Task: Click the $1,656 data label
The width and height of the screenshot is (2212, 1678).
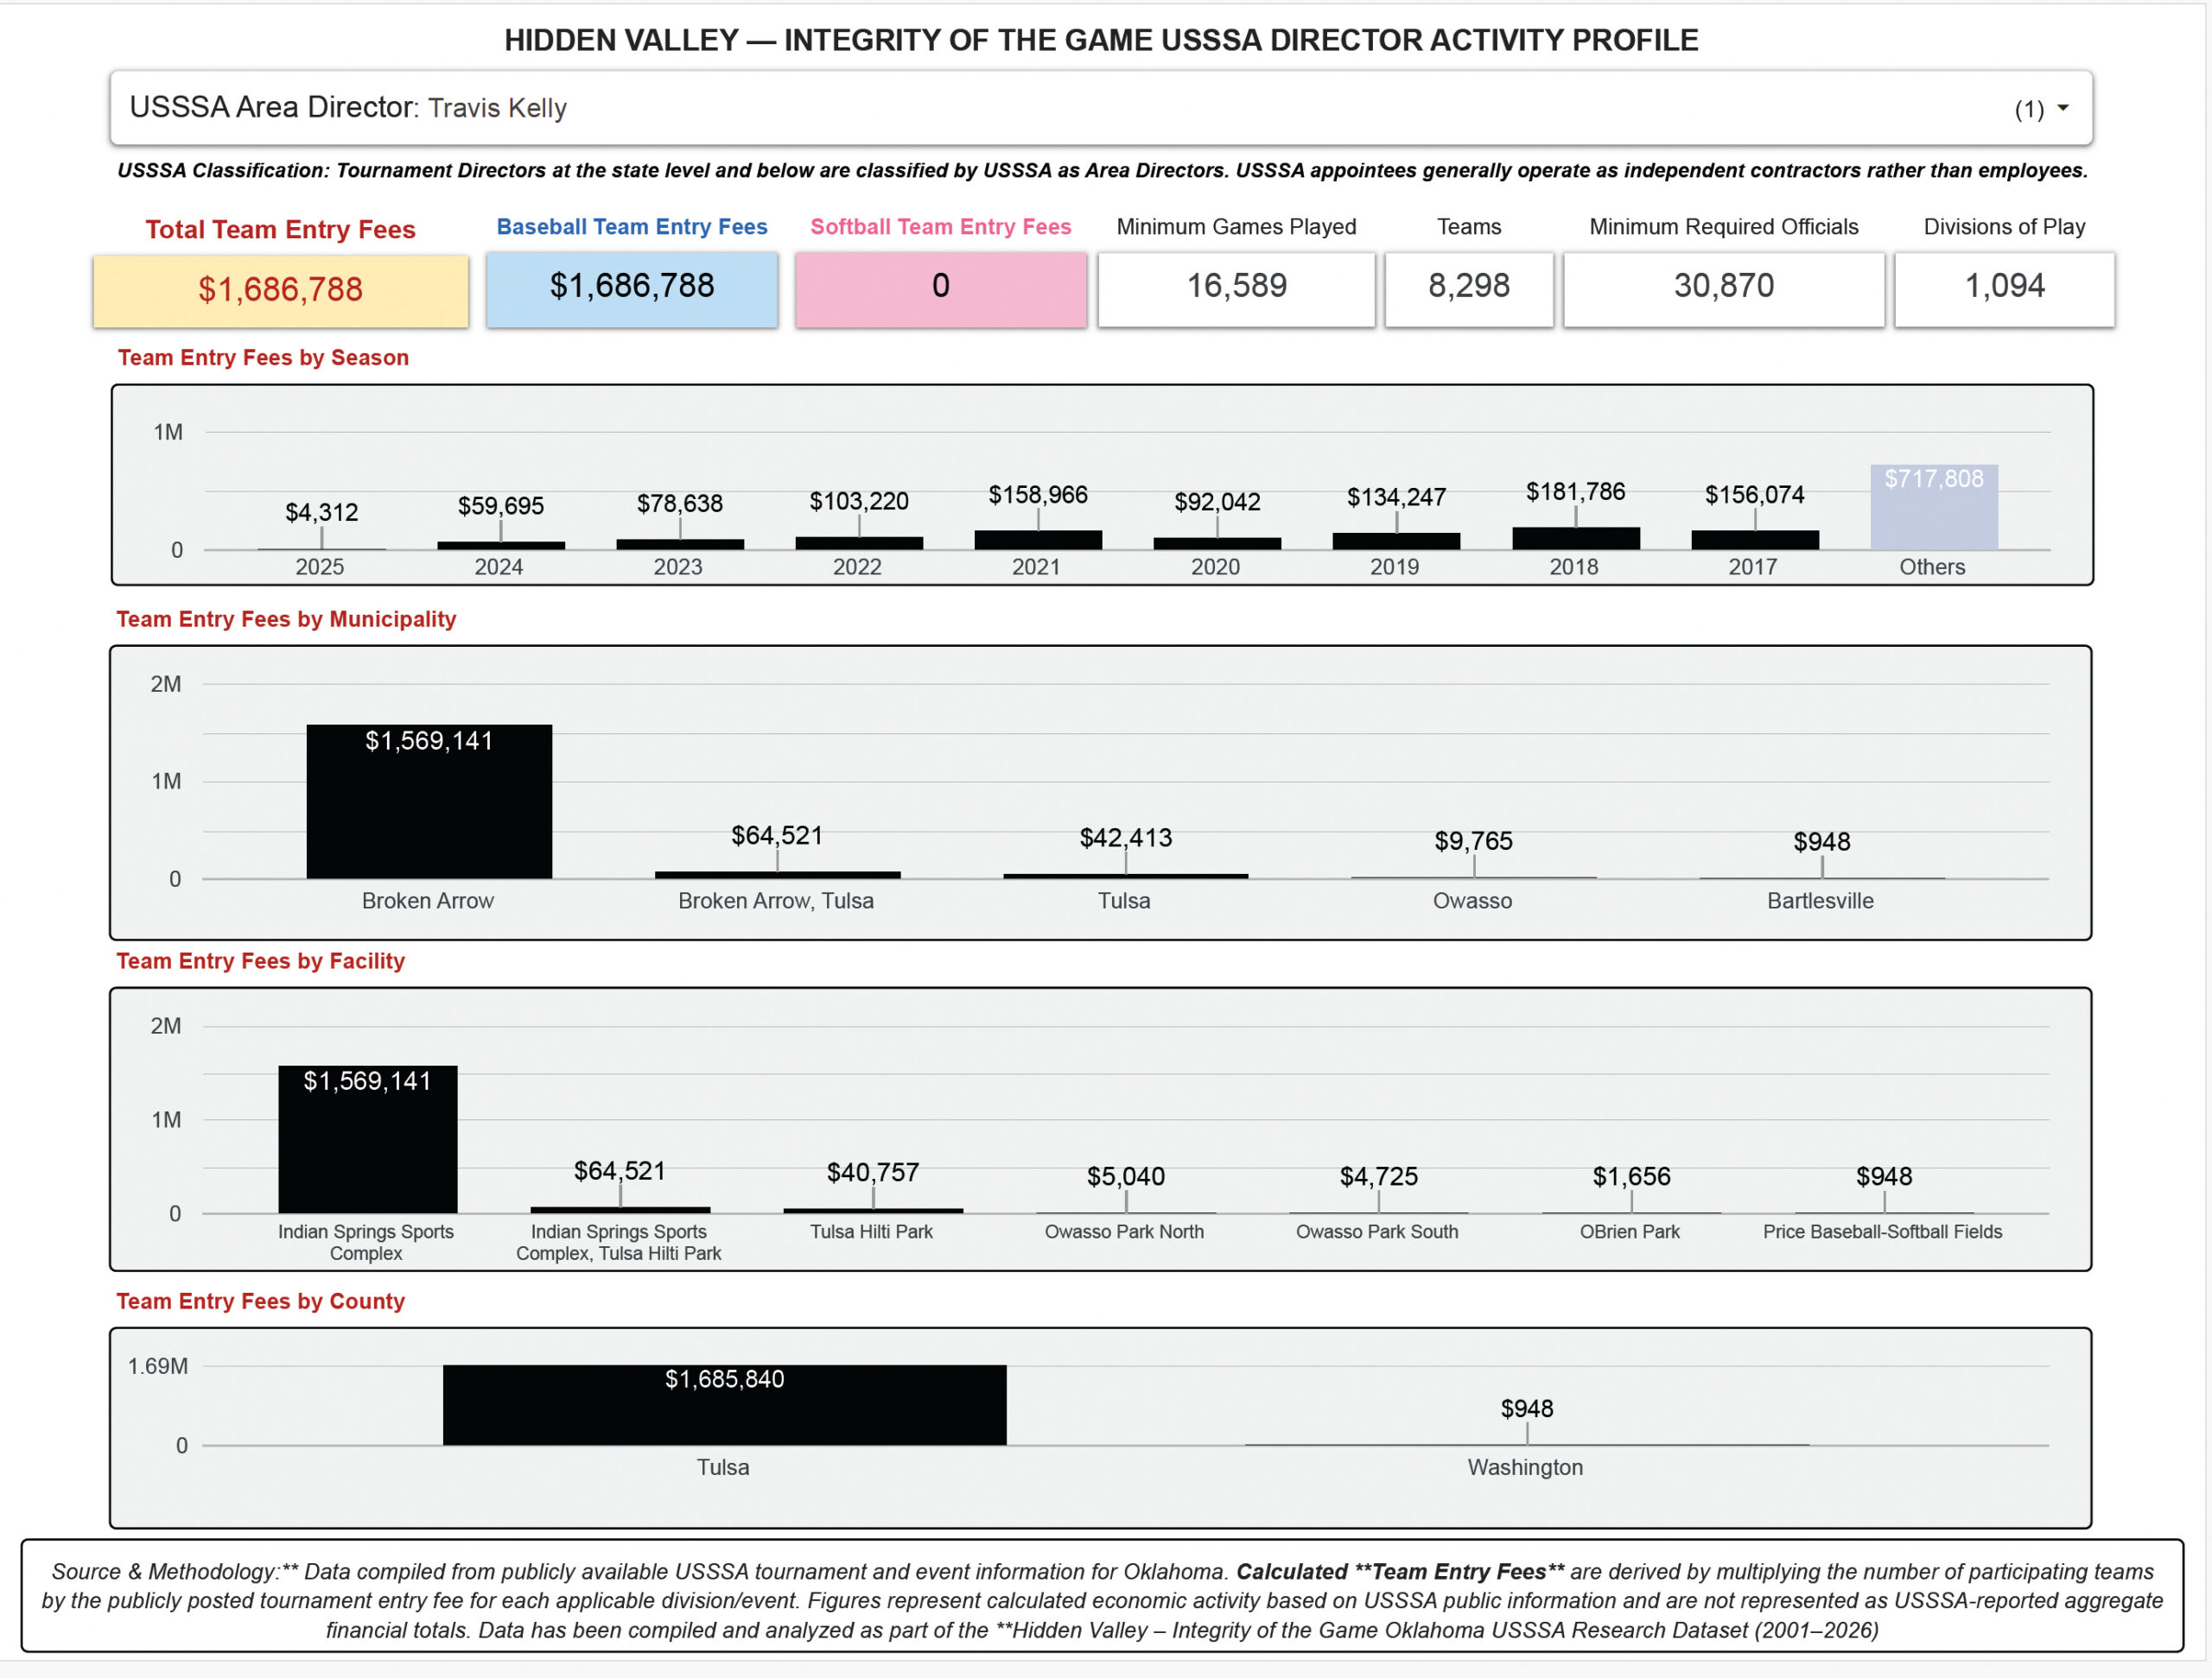Action: click(1632, 1176)
